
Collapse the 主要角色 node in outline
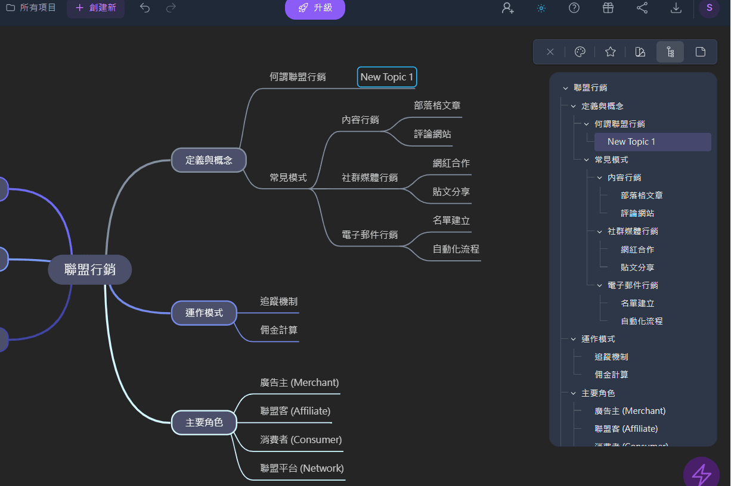574,392
